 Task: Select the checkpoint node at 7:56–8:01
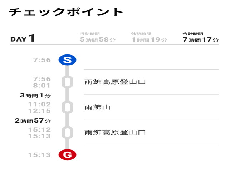67,82
